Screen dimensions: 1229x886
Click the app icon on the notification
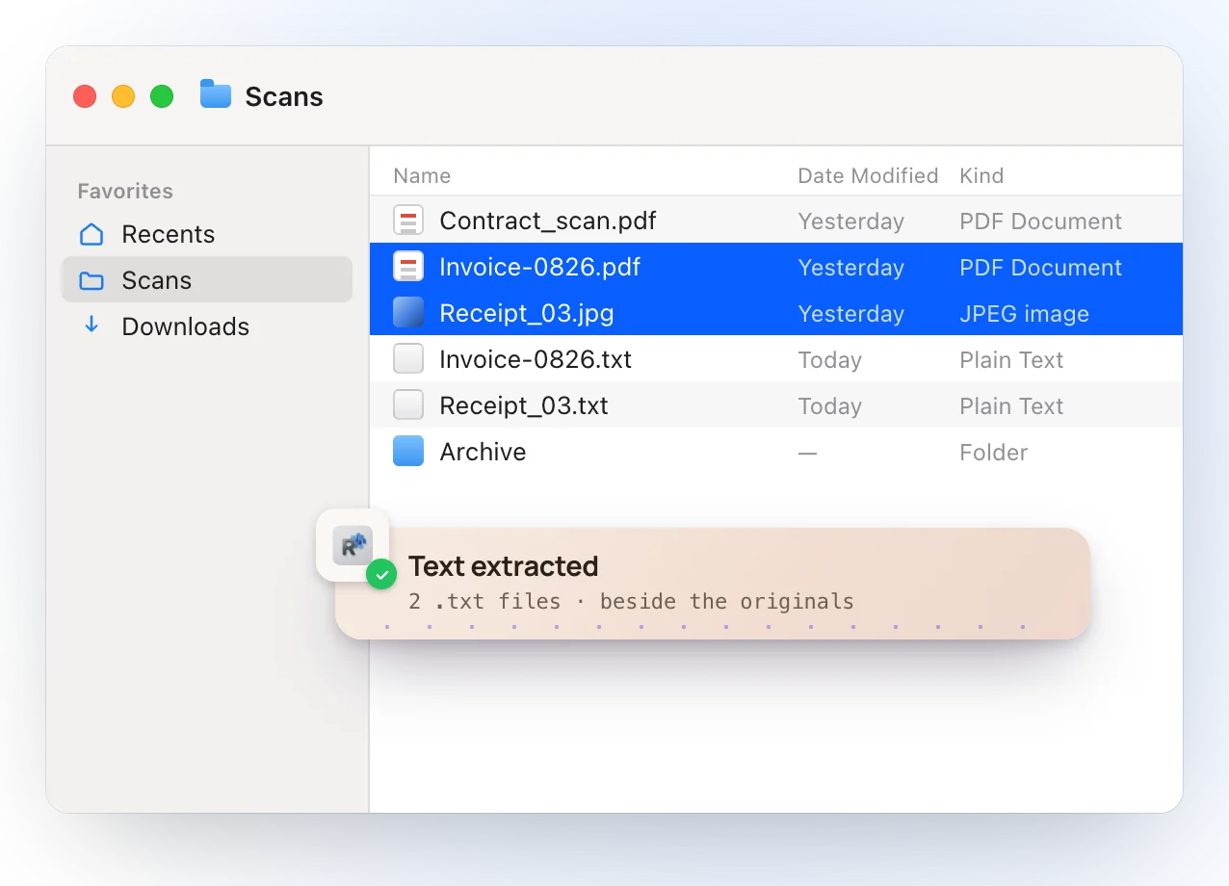(353, 545)
